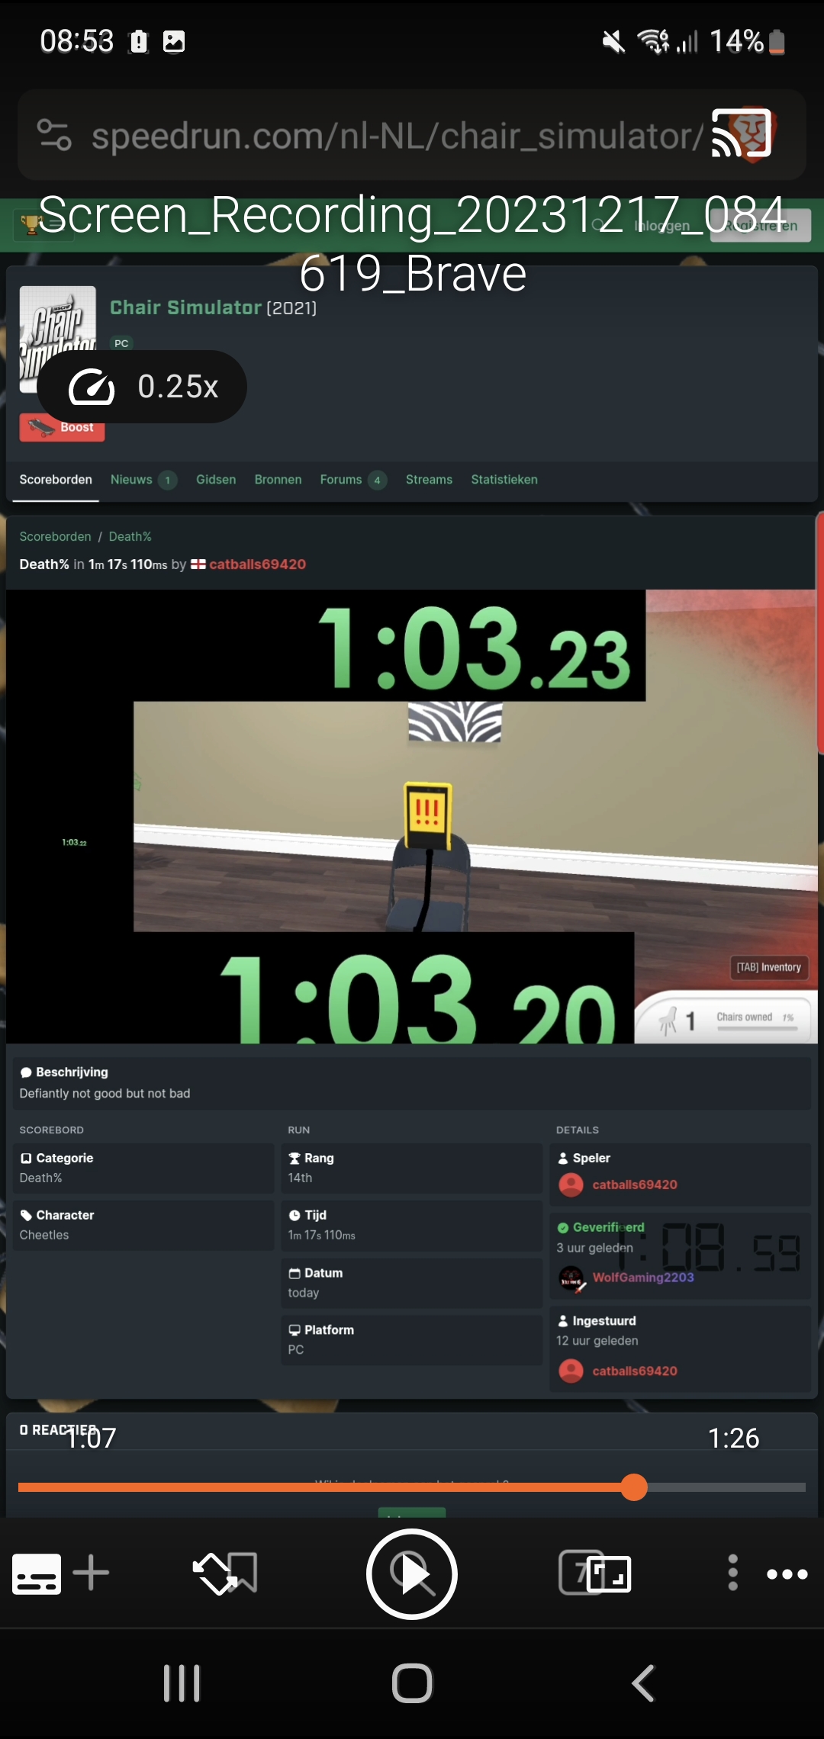Click the address bar URL

click(397, 136)
